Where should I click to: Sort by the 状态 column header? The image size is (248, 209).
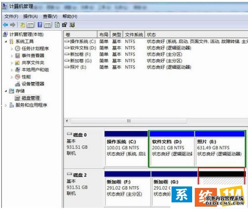[196, 34]
